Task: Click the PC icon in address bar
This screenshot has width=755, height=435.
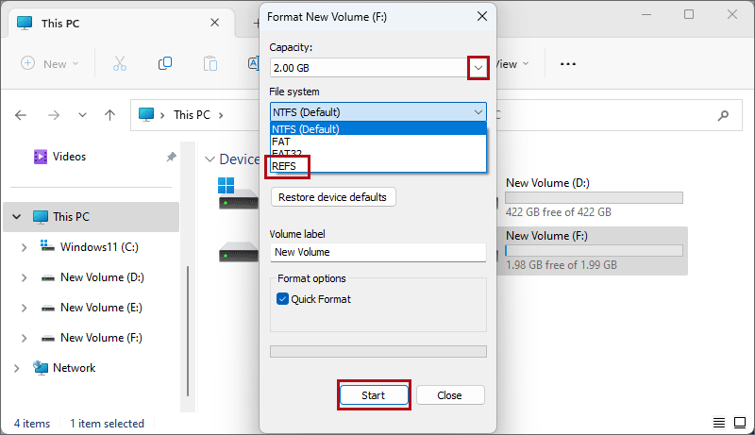Action: pos(146,114)
